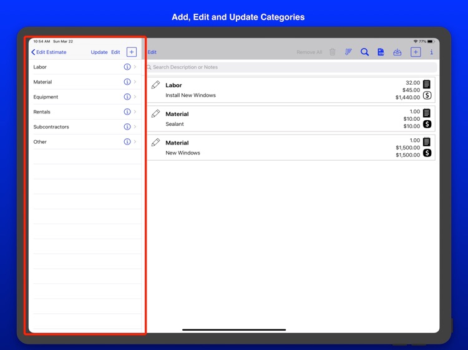The width and height of the screenshot is (468, 350).
Task: Click the Search Description or Notes field
Action: 291,67
